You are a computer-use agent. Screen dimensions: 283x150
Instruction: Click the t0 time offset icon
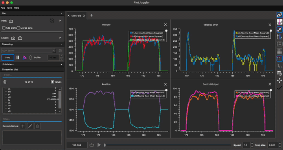[279, 66]
